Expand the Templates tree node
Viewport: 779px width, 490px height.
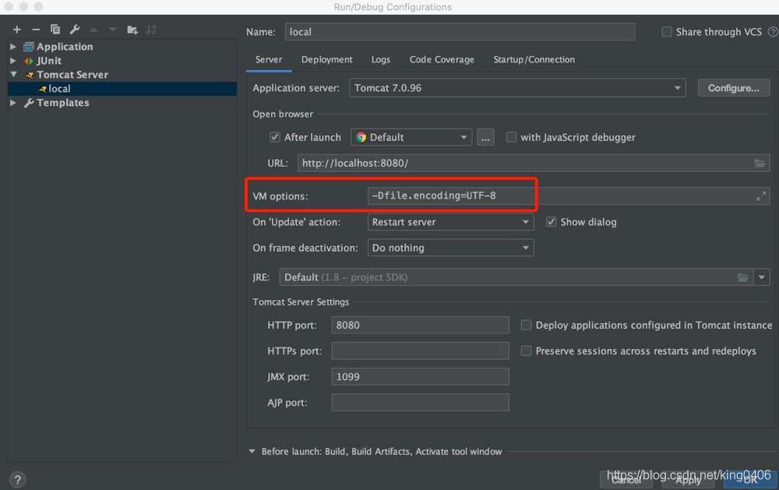[x=13, y=103]
